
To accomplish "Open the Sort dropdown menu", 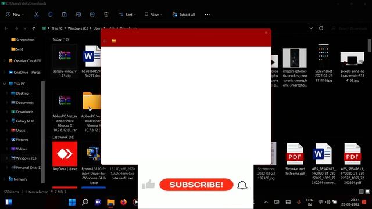I will (x=127, y=15).
